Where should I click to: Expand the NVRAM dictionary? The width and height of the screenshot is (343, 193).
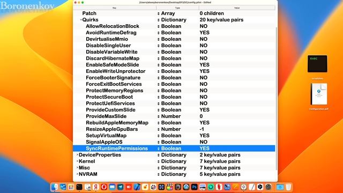click(x=77, y=174)
